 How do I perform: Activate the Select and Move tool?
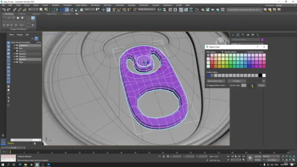point(67,10)
